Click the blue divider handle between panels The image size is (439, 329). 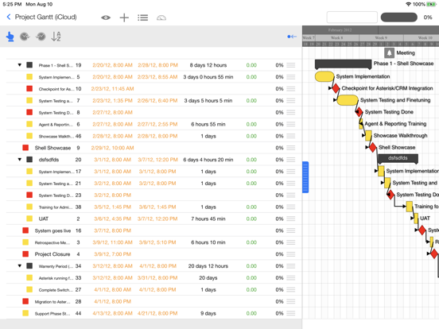(x=305, y=177)
